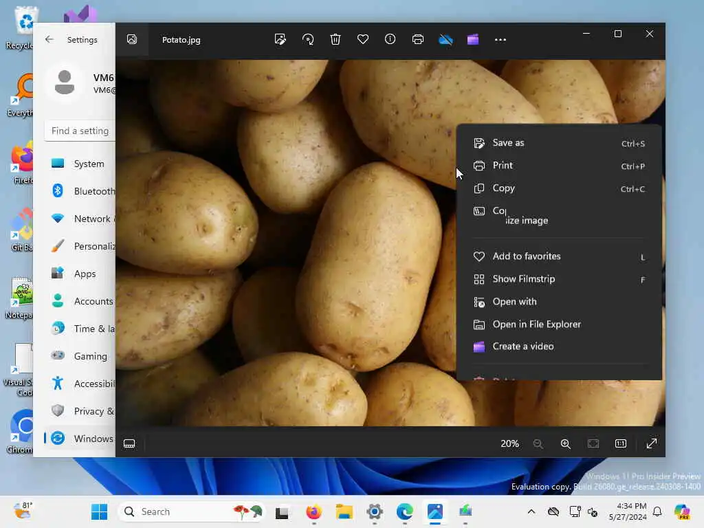704x528 pixels.
Task: Select Save as in context menu
Action: pyautogui.click(x=559, y=143)
